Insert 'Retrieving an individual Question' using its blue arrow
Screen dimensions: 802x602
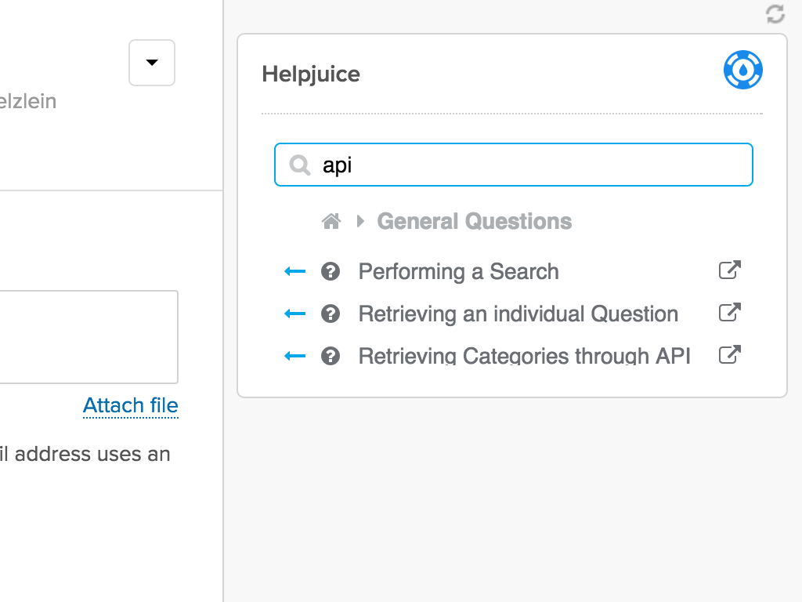(x=294, y=314)
